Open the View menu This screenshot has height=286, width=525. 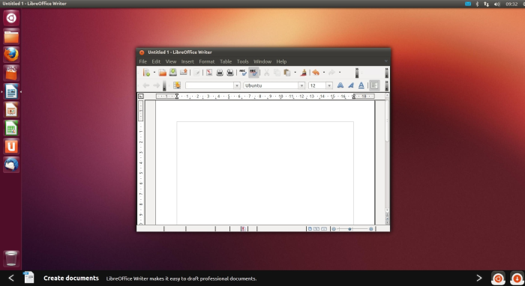click(x=171, y=61)
